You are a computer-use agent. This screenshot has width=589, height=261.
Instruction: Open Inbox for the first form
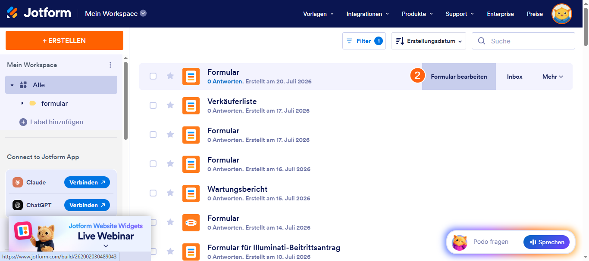[x=515, y=77]
